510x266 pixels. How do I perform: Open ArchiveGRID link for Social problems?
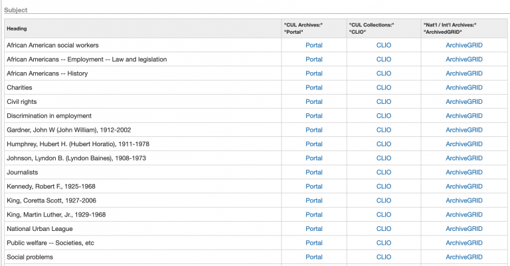464,257
